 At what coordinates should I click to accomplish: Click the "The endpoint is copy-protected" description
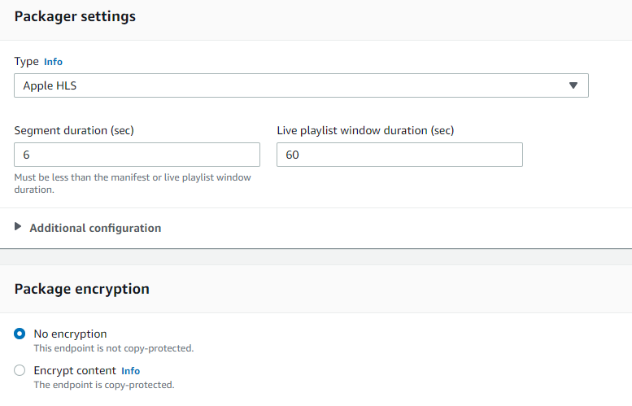[103, 385]
